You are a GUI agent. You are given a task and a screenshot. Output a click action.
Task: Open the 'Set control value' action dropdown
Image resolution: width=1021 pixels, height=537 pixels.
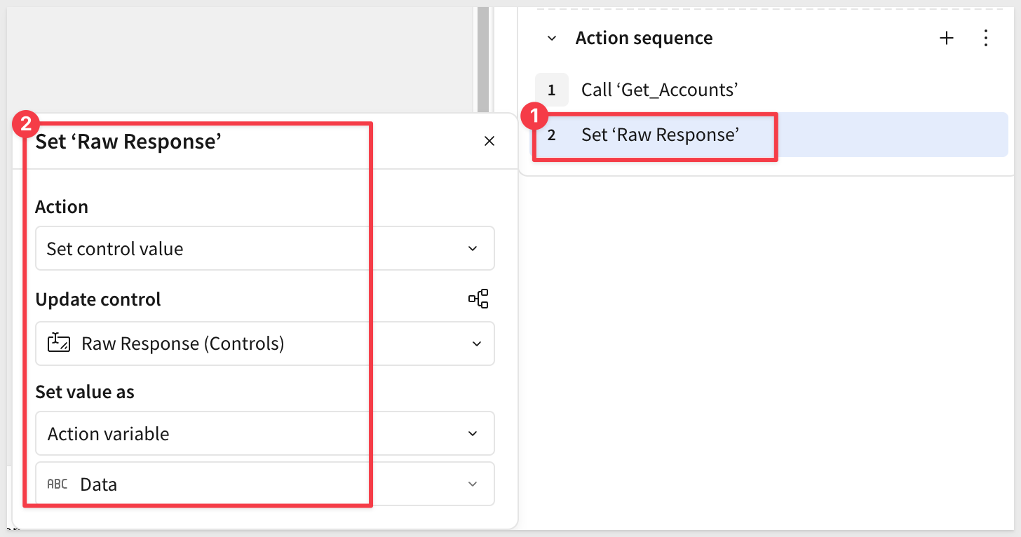264,249
